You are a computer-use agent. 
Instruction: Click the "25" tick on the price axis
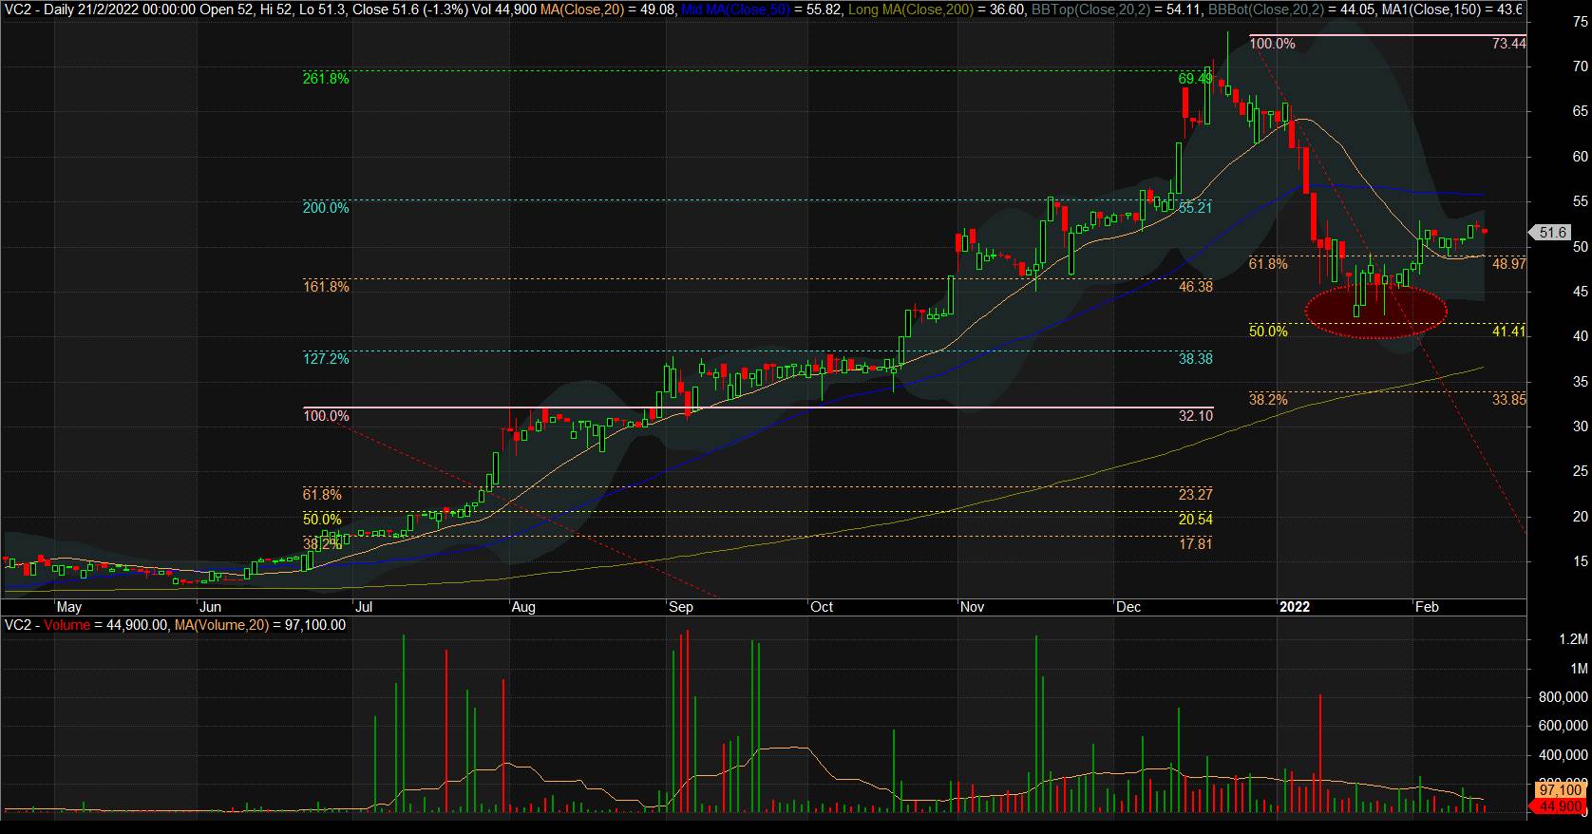(1582, 471)
